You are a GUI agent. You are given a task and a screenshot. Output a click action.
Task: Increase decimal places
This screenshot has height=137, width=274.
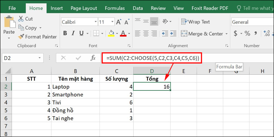pos(266,33)
